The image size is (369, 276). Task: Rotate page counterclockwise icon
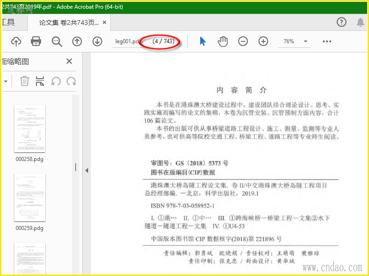point(56,81)
